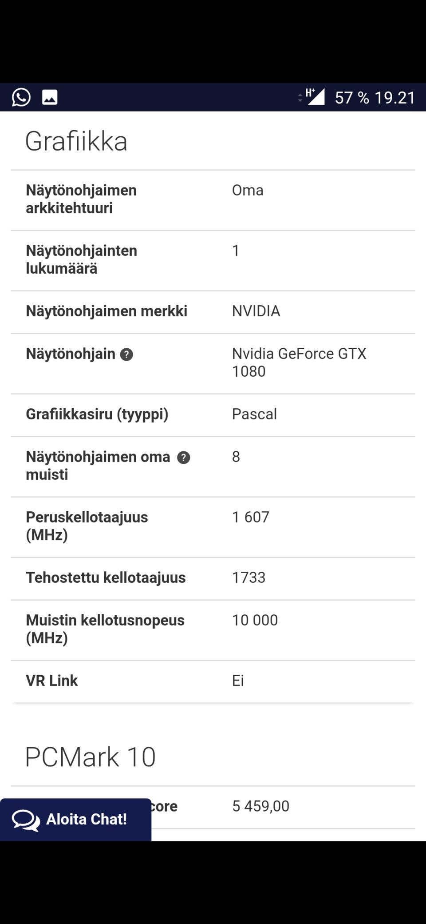This screenshot has width=426, height=924.
Task: Start a chat via Aloita Chat! text
Action: [87, 819]
